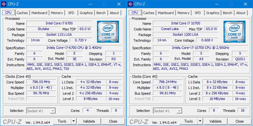253x126 pixels.
Task: Click the Rated FSB empty field in Comet Lake window
Action: [168, 99]
